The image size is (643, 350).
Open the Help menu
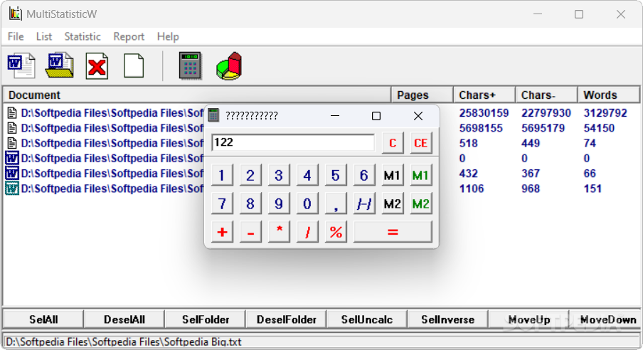[168, 36]
